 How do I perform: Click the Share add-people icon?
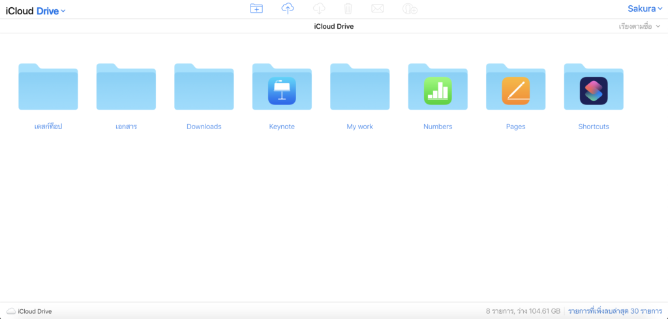410,8
